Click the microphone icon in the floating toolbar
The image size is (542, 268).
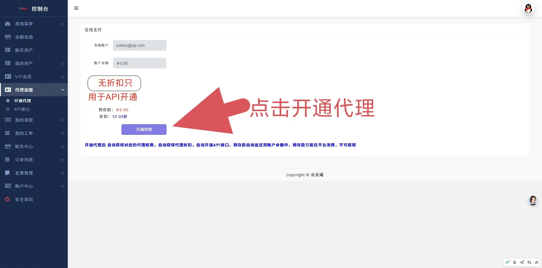click(515, 262)
